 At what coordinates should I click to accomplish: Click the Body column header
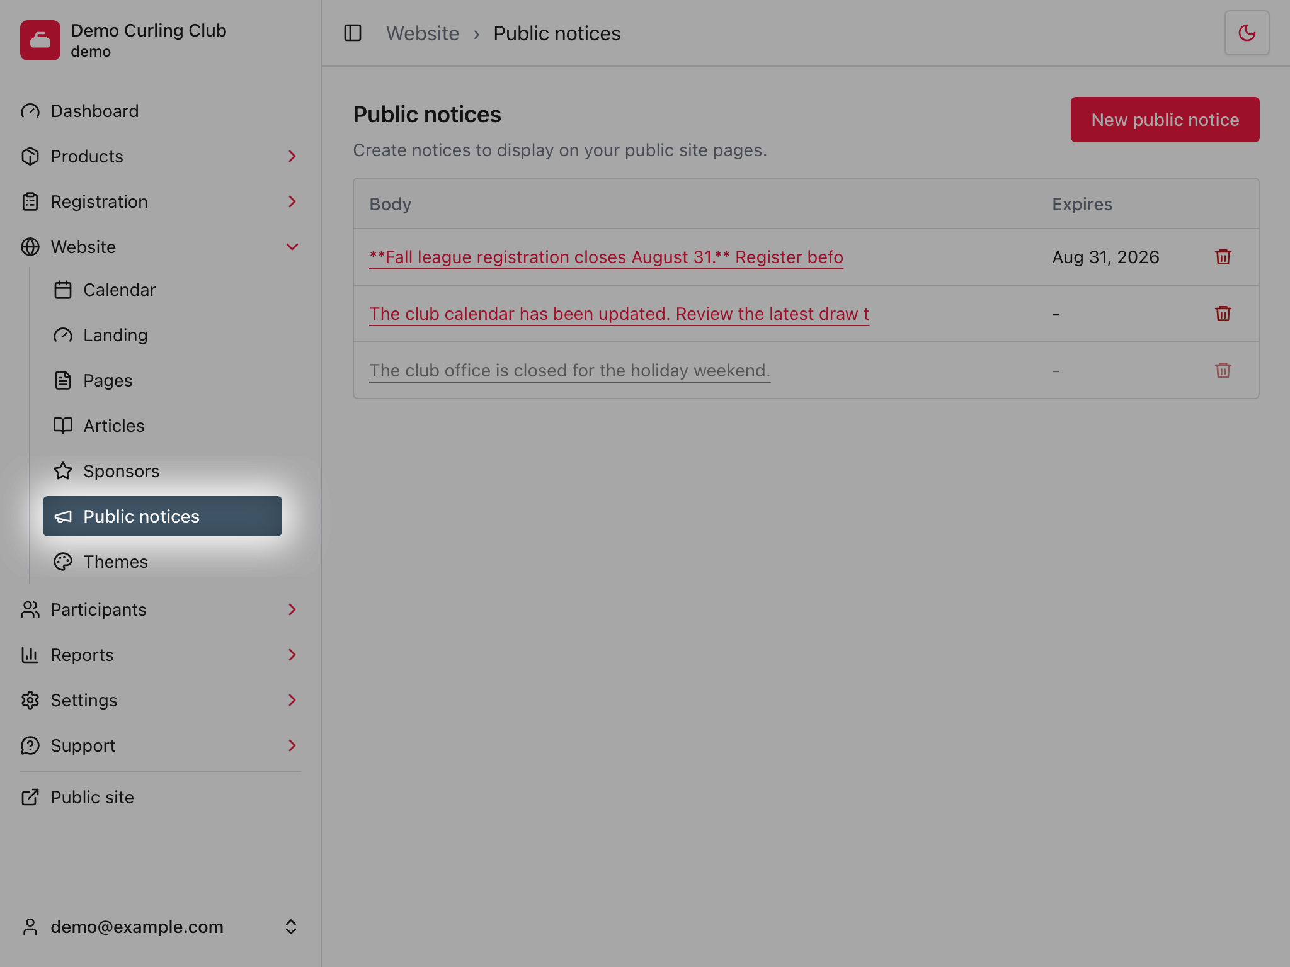[x=390, y=204]
